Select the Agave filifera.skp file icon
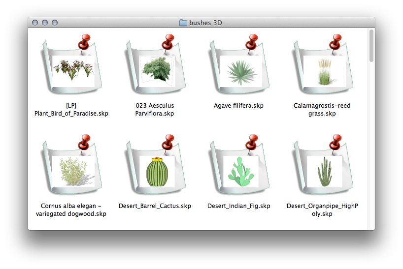Image resolution: width=403 pixels, height=269 pixels. (x=239, y=64)
